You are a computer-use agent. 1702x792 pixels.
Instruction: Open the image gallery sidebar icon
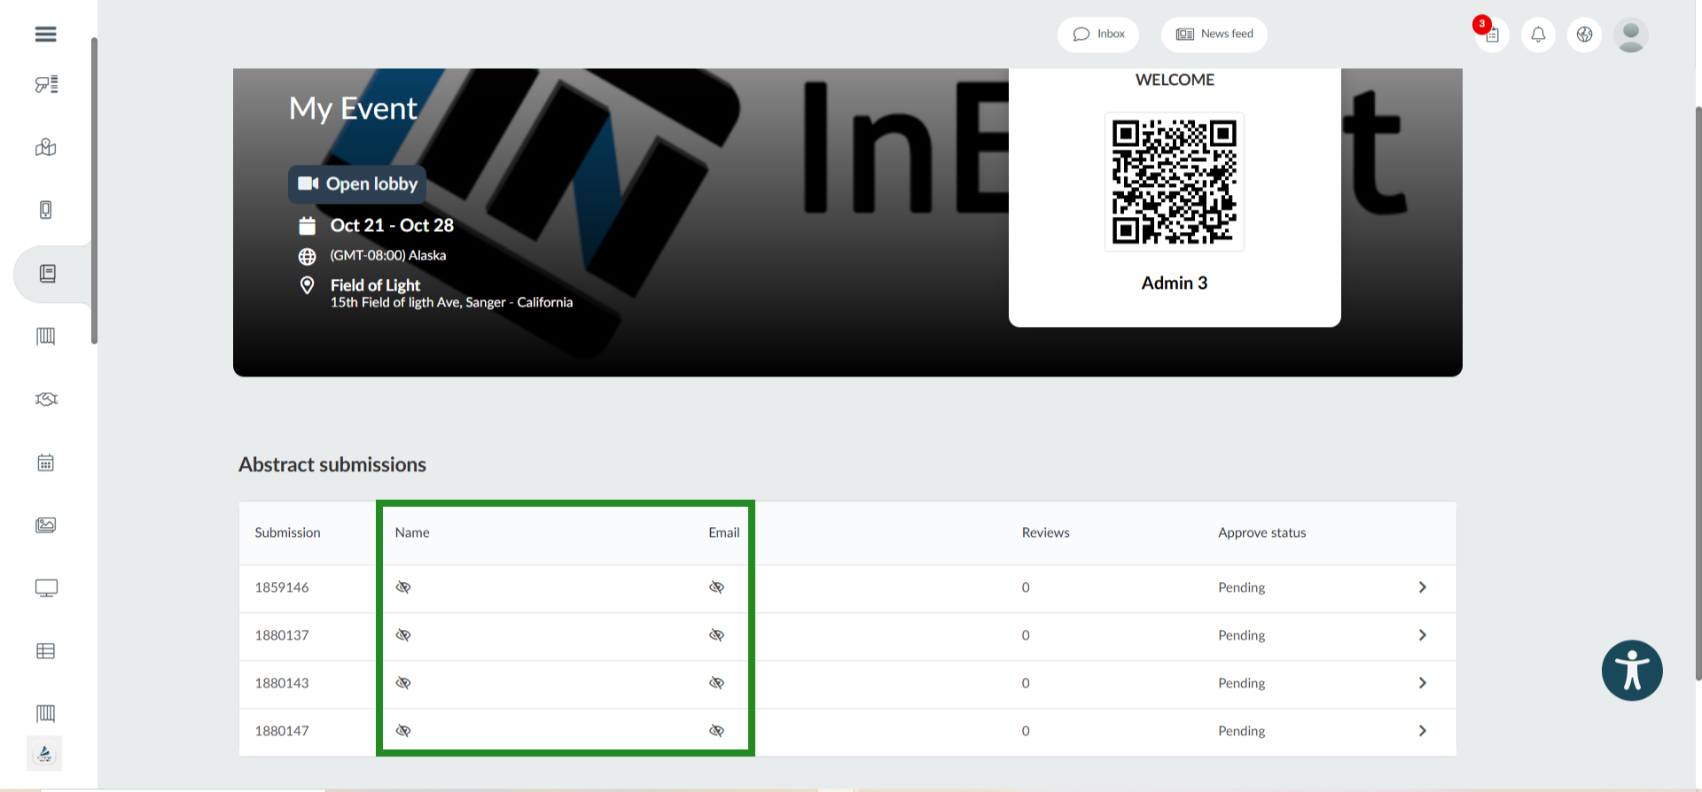tap(46, 525)
